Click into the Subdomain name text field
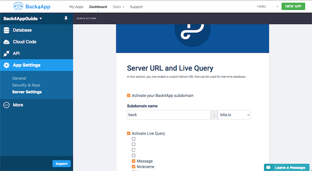This screenshot has height=171, width=312. click(168, 115)
